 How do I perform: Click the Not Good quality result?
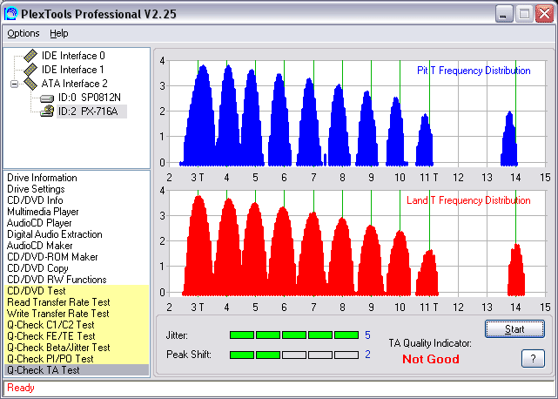tap(431, 359)
